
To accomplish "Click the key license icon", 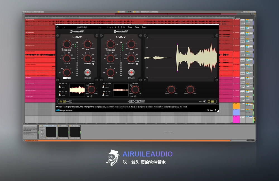I will (x=211, y=110).
